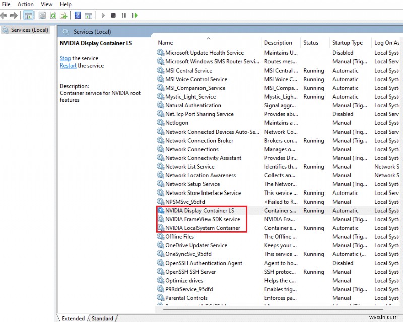Sort by the Startup Type column header
Image resolution: width=403 pixels, height=322 pixels.
coord(350,43)
